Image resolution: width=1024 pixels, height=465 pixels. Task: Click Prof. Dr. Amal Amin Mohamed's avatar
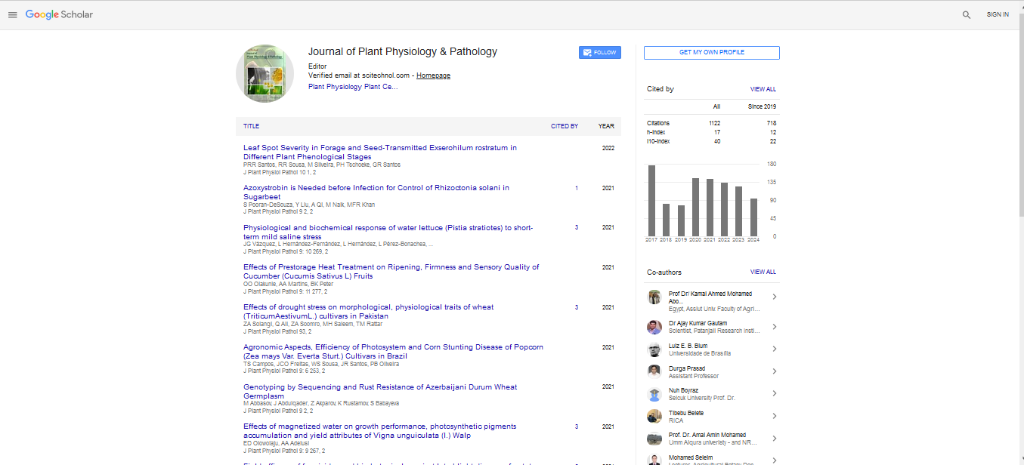[654, 439]
